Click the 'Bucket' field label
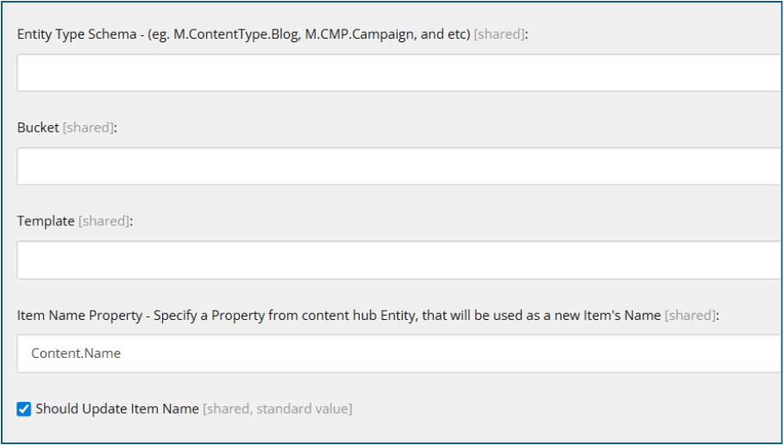 click(x=38, y=127)
